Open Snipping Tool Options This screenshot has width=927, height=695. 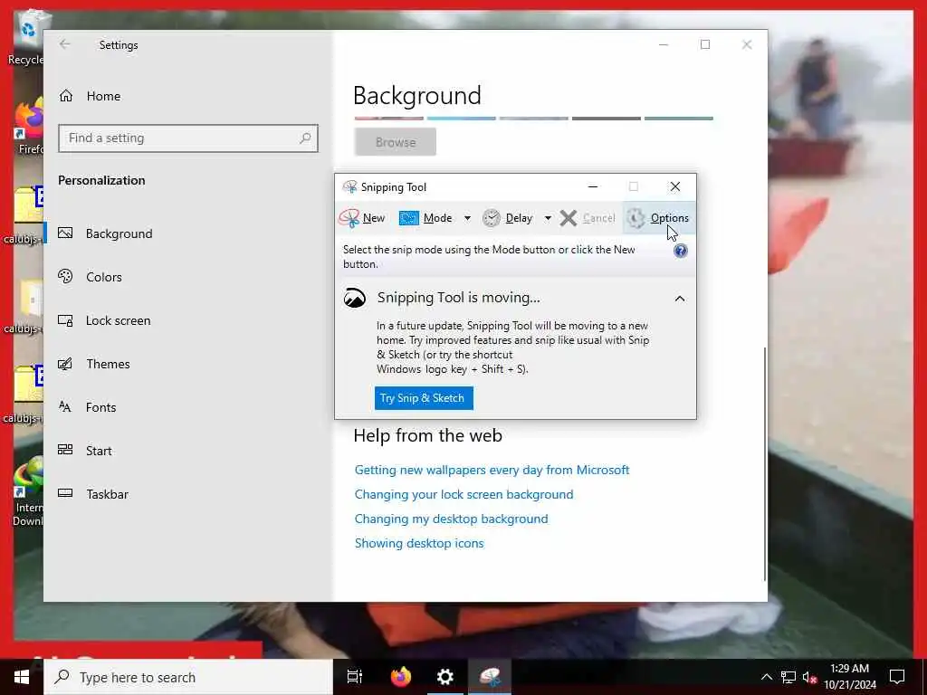(x=658, y=218)
